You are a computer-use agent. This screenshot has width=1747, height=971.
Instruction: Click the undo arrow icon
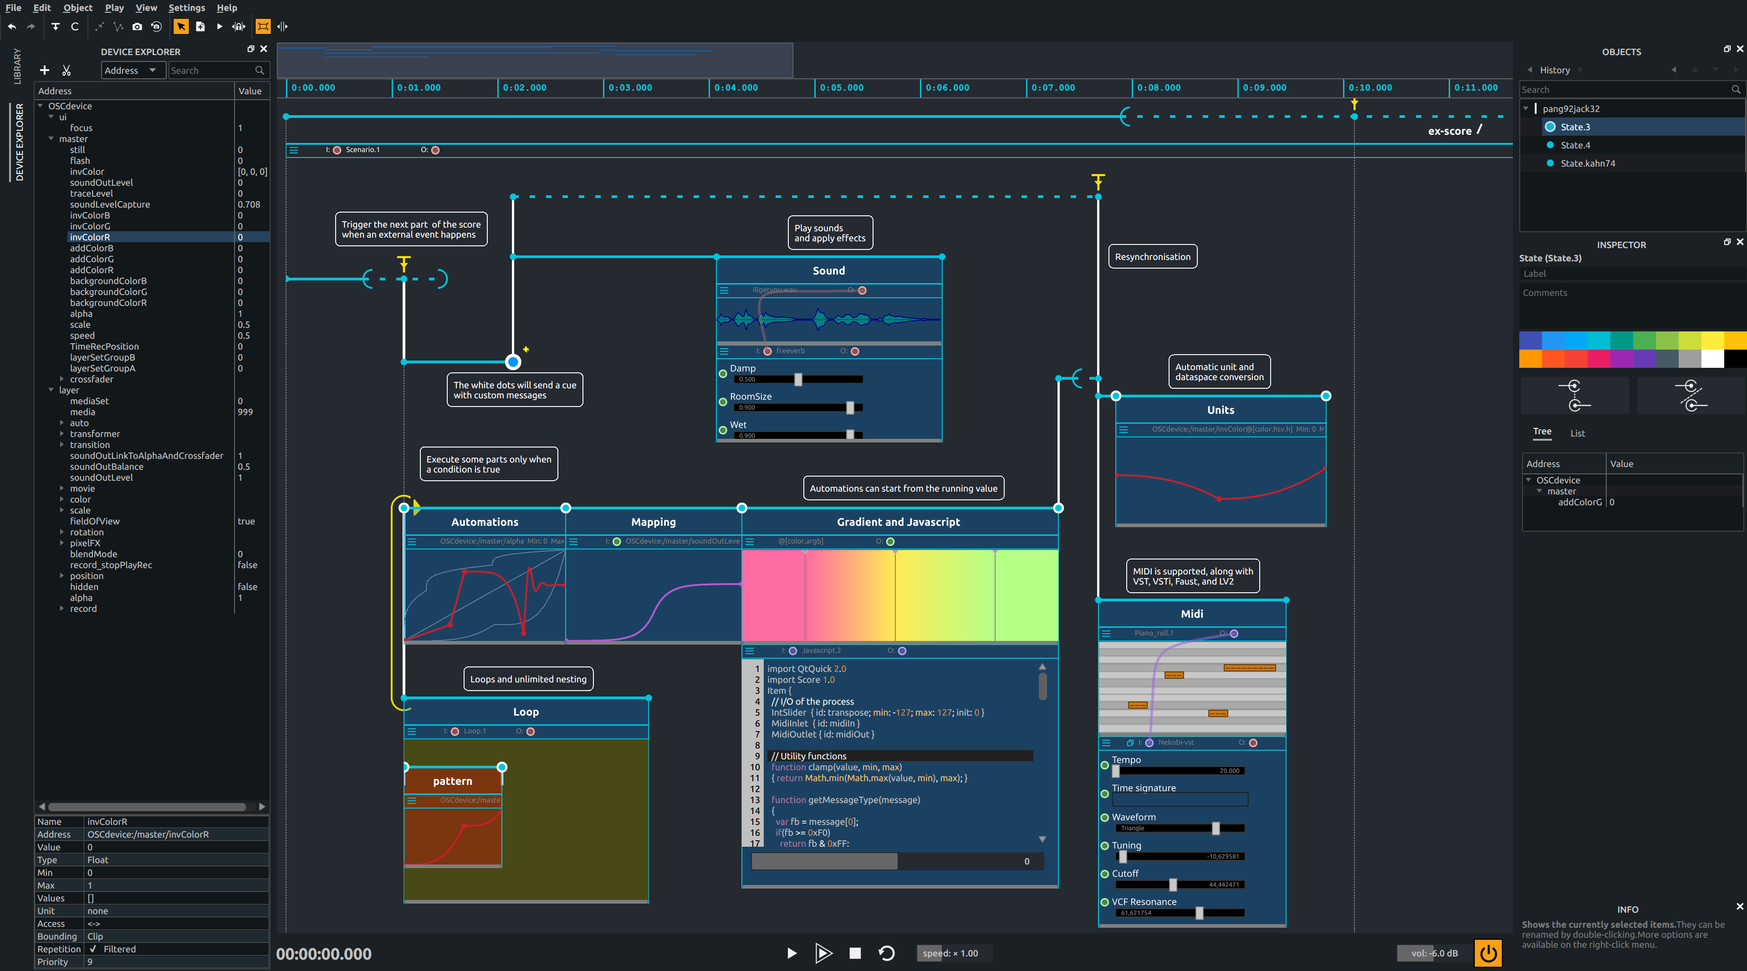[12, 26]
